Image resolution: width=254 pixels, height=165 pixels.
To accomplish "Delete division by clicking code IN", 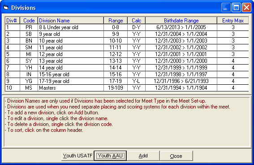I will click(29, 74).
